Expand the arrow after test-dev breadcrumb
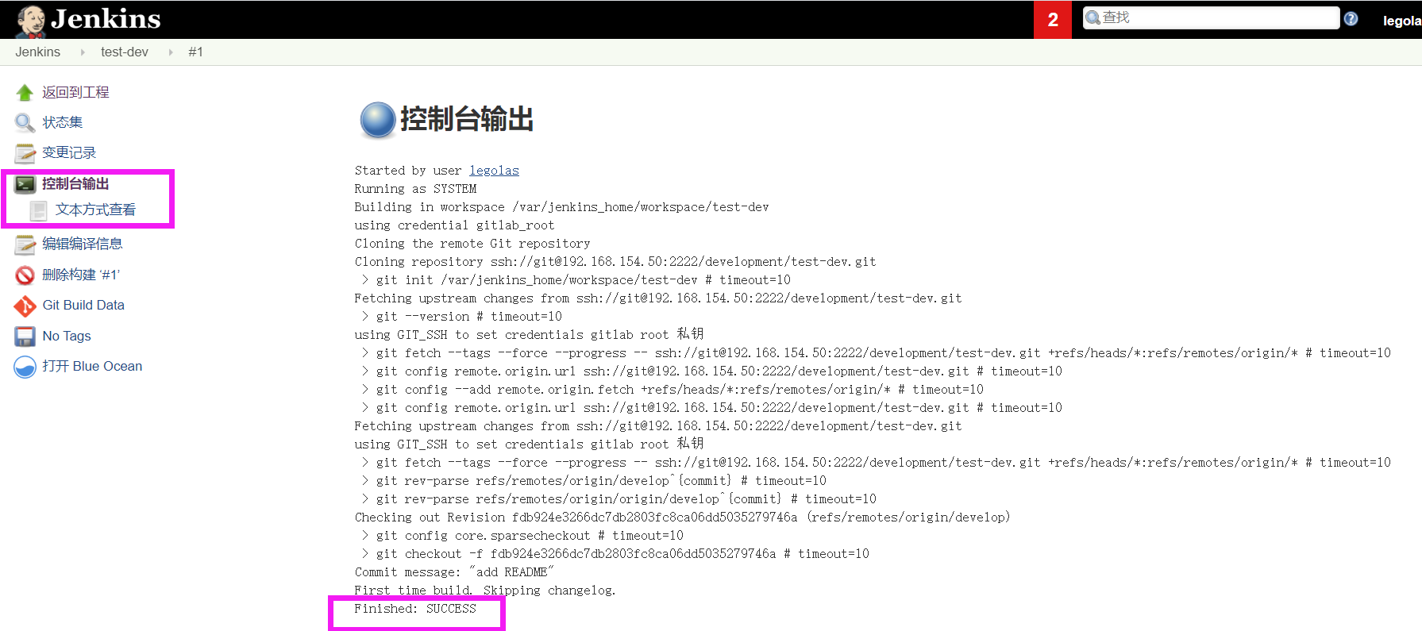The image size is (1422, 631). pyautogui.click(x=170, y=52)
